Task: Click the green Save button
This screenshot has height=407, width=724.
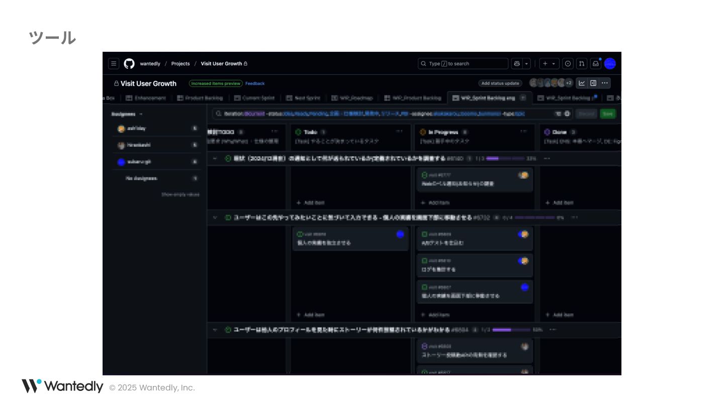Action: coord(608,114)
